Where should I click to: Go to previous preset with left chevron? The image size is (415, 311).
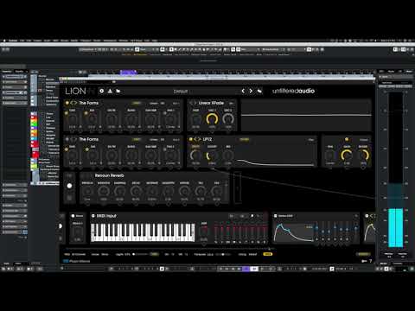pos(243,91)
